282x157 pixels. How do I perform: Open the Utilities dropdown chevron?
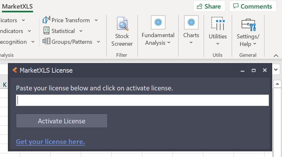tap(218, 43)
